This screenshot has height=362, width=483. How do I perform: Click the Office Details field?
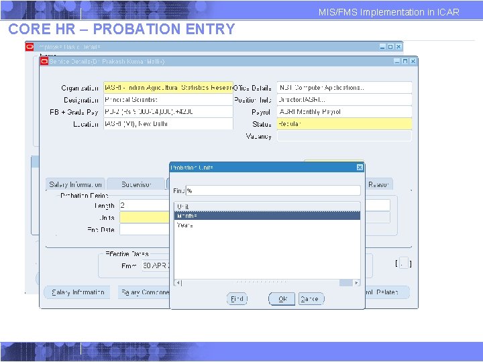coord(344,88)
